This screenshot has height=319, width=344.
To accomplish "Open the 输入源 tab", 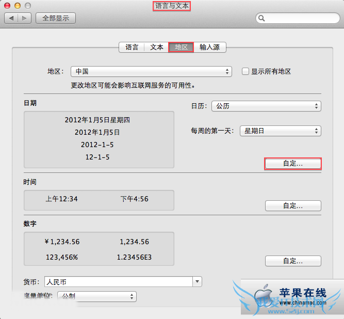I will click(209, 47).
